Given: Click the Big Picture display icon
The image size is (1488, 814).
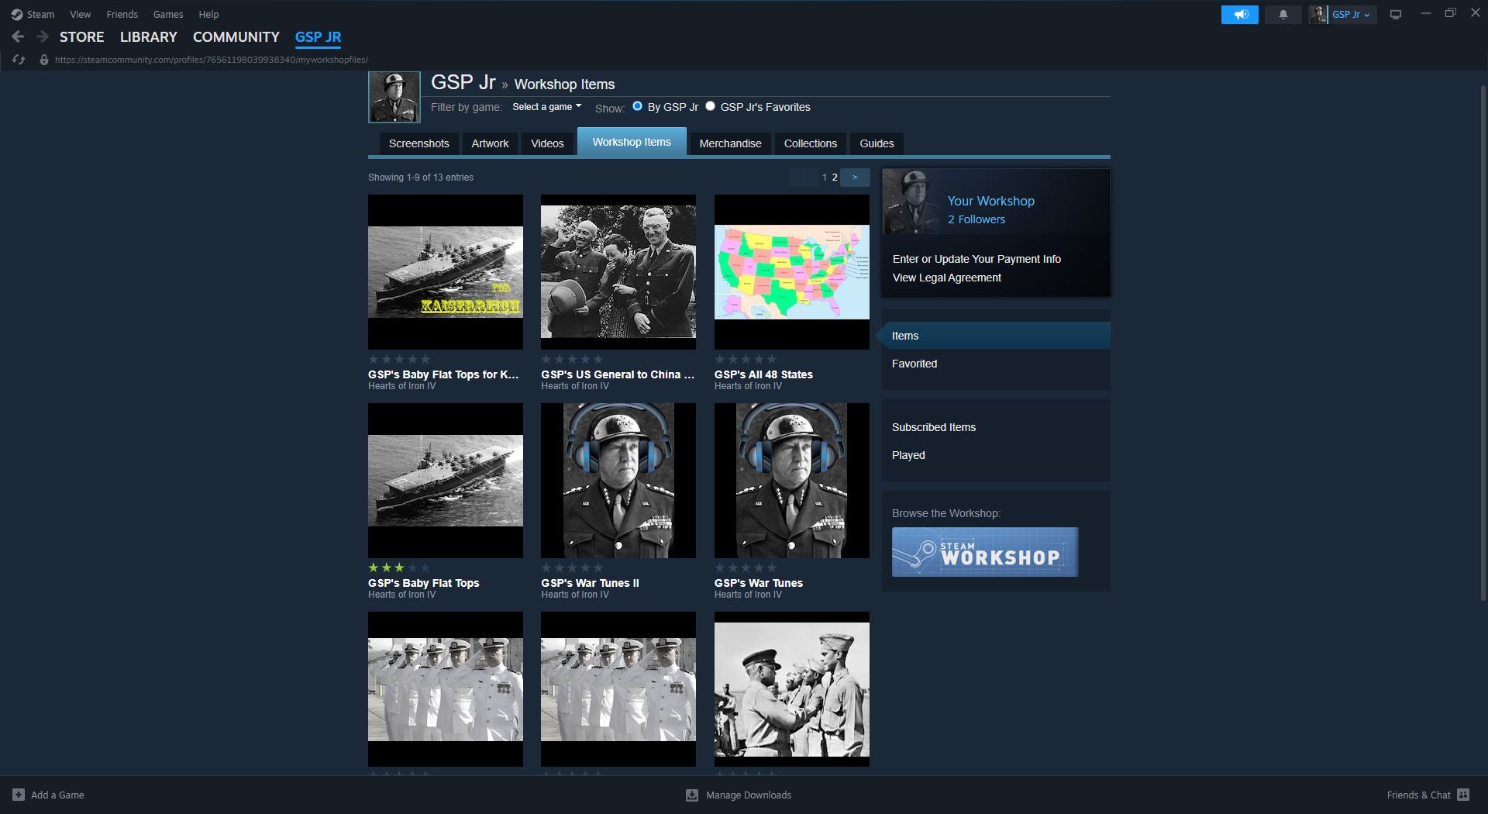Looking at the screenshot, I should point(1395,14).
